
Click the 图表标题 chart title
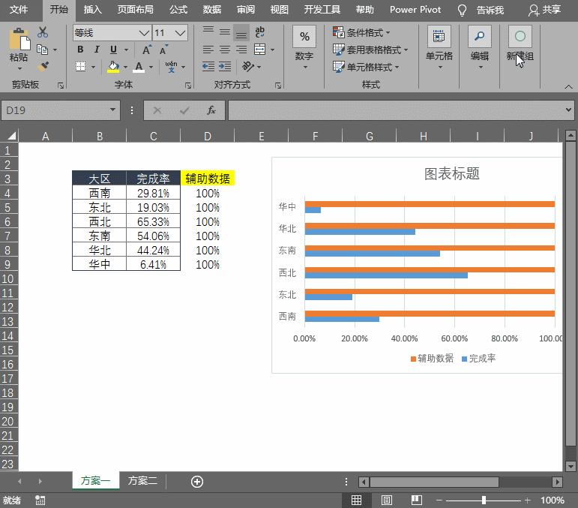click(451, 173)
